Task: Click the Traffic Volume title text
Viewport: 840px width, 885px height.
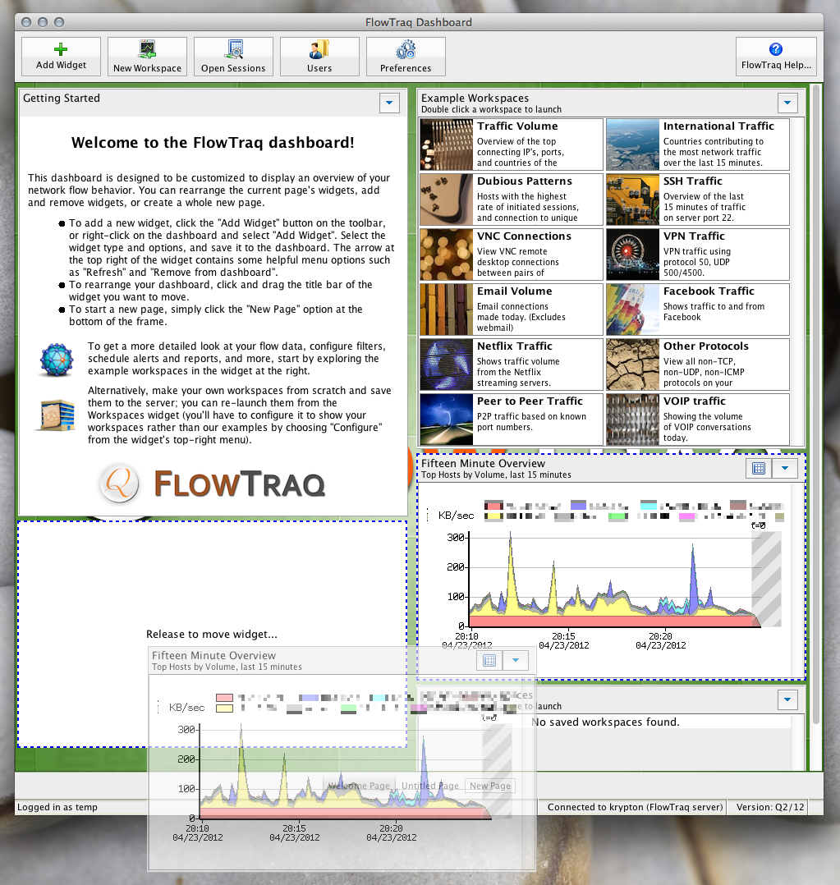Action: pos(517,126)
